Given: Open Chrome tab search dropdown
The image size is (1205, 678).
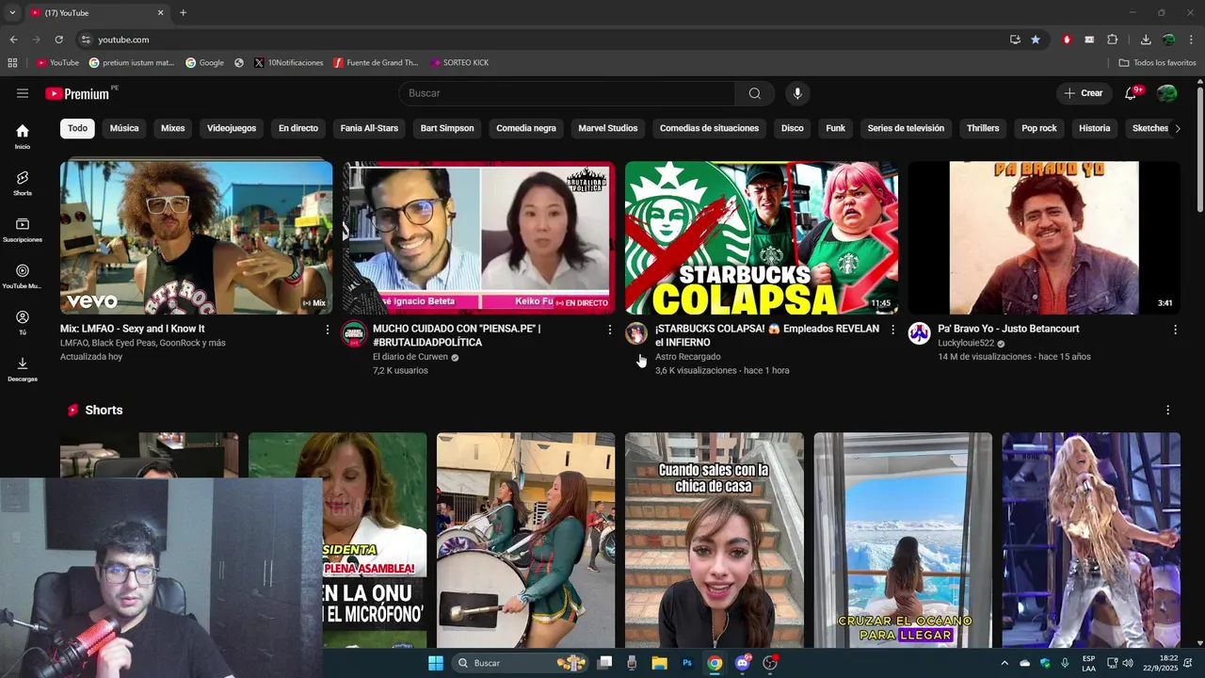Looking at the screenshot, I should click(x=12, y=13).
